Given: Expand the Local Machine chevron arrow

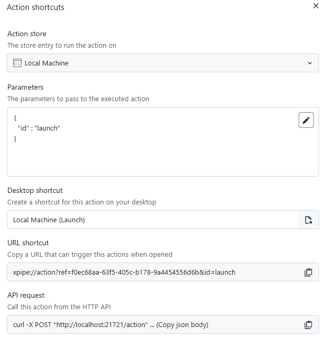Looking at the screenshot, I should pos(310,63).
